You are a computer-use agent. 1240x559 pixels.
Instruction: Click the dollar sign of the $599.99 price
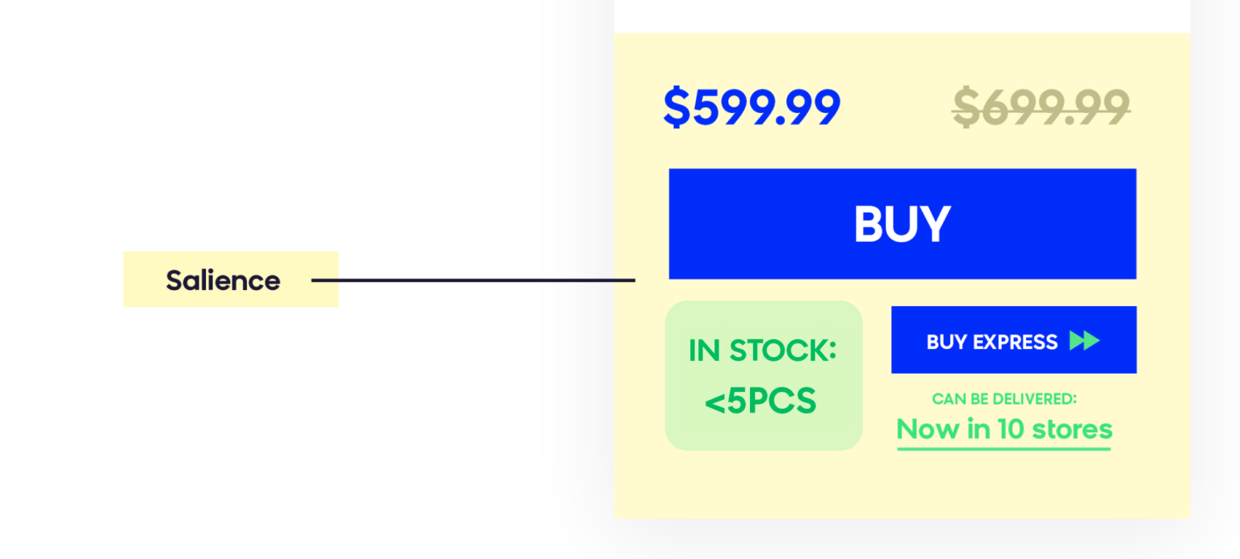coord(677,107)
